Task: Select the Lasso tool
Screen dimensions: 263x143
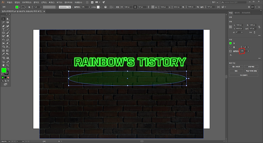Action: [x=8, y=22]
